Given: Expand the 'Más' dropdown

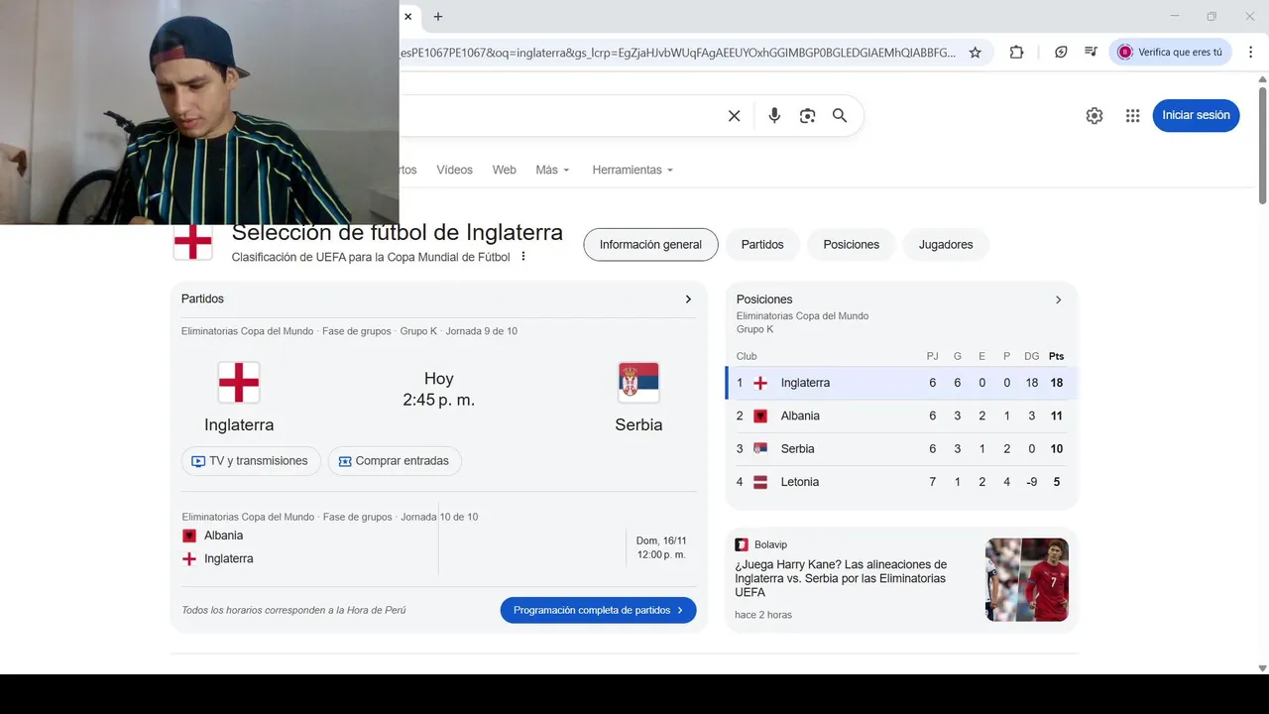Looking at the screenshot, I should pos(552,170).
